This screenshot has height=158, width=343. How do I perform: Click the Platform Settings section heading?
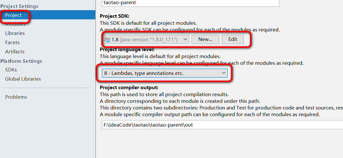[21, 61]
